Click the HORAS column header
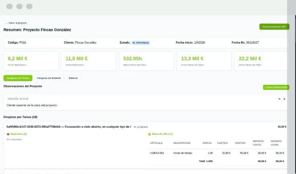This screenshot has height=174, width=296. click(x=207, y=143)
